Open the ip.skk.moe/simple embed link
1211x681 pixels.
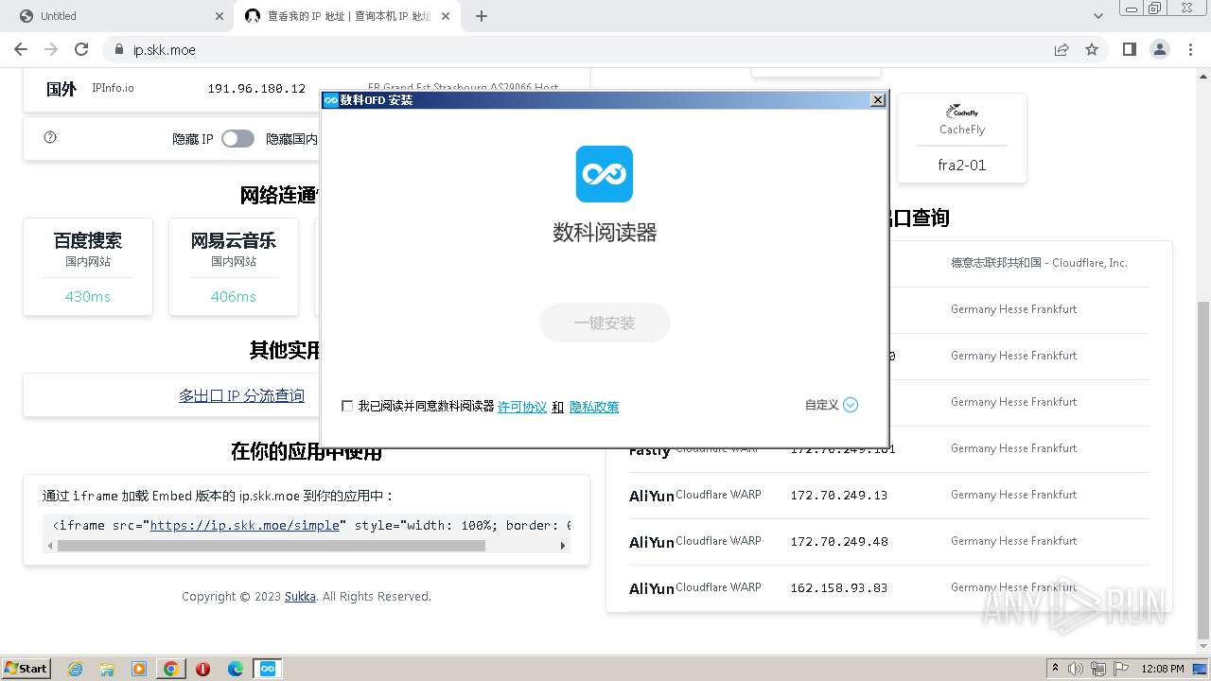[x=244, y=525]
